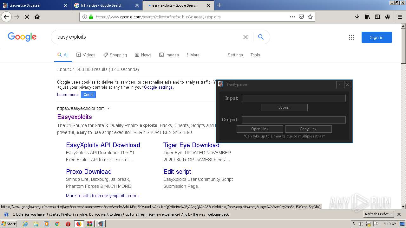
Task: Switch to Videos results
Action: click(x=86, y=55)
